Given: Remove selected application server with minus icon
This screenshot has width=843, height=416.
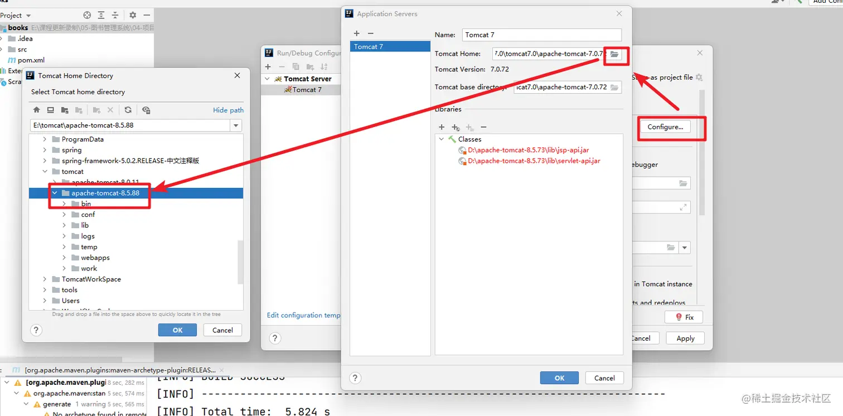Looking at the screenshot, I should point(370,33).
